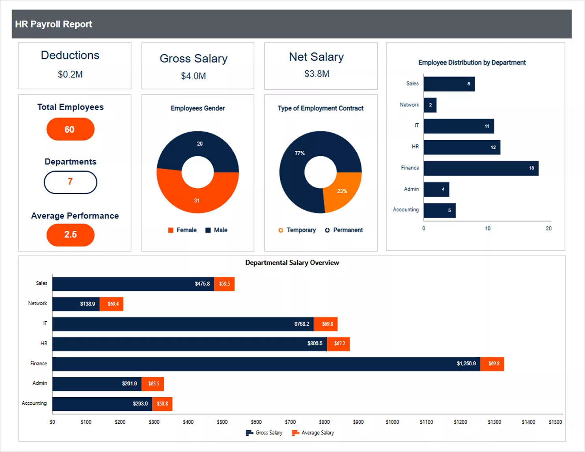The height and width of the screenshot is (452, 585).
Task: Click the Departmental Salary Overview title
Action: [x=292, y=263]
